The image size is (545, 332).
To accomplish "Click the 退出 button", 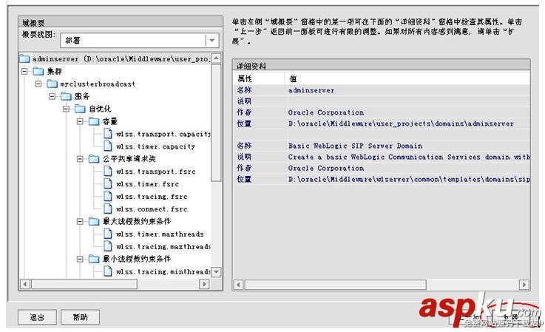I will click(x=37, y=317).
